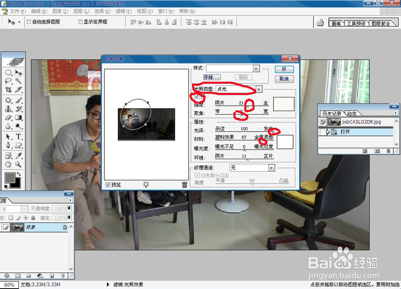The image size is (401, 289).
Task: Swap foreground and background colors
Action: [x=19, y=174]
